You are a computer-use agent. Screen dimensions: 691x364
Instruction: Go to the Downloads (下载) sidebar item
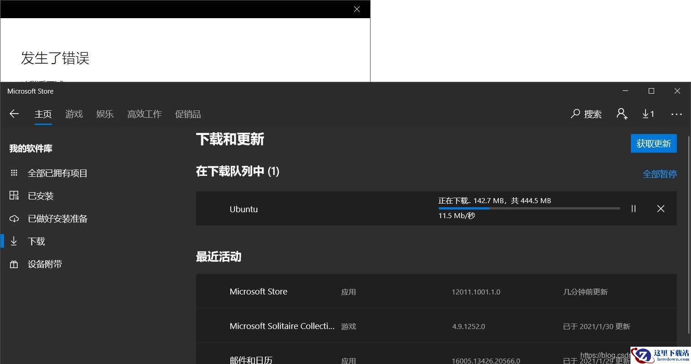36,241
